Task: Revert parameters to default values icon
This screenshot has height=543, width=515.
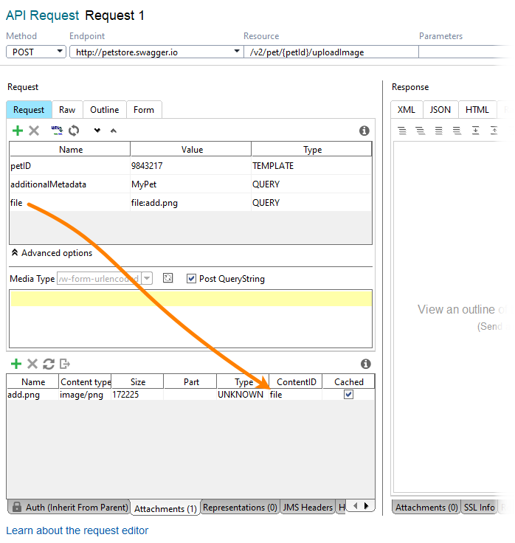Action: point(74,131)
